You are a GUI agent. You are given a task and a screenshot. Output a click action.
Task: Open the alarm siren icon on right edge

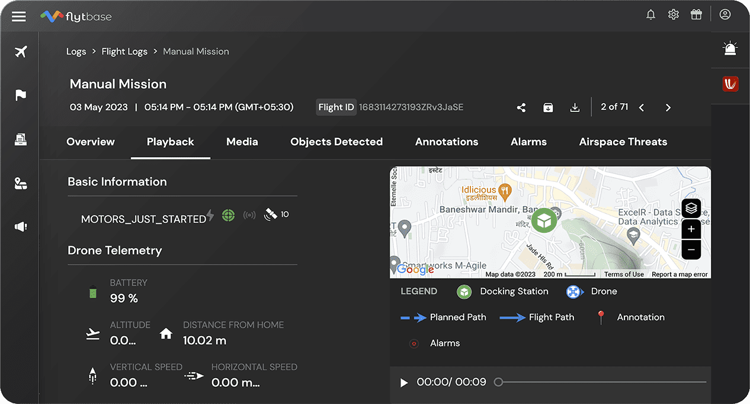tap(730, 49)
